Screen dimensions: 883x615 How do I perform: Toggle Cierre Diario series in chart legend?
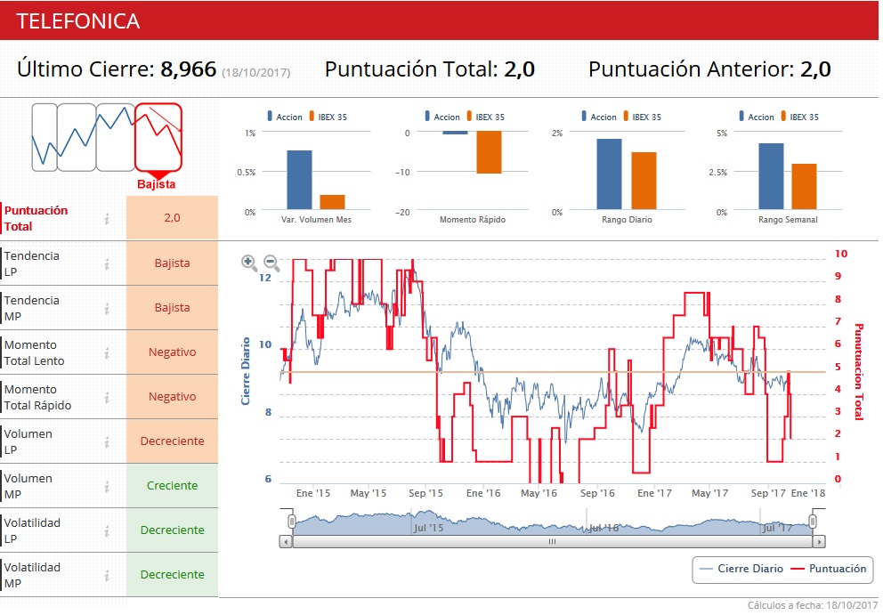click(741, 569)
